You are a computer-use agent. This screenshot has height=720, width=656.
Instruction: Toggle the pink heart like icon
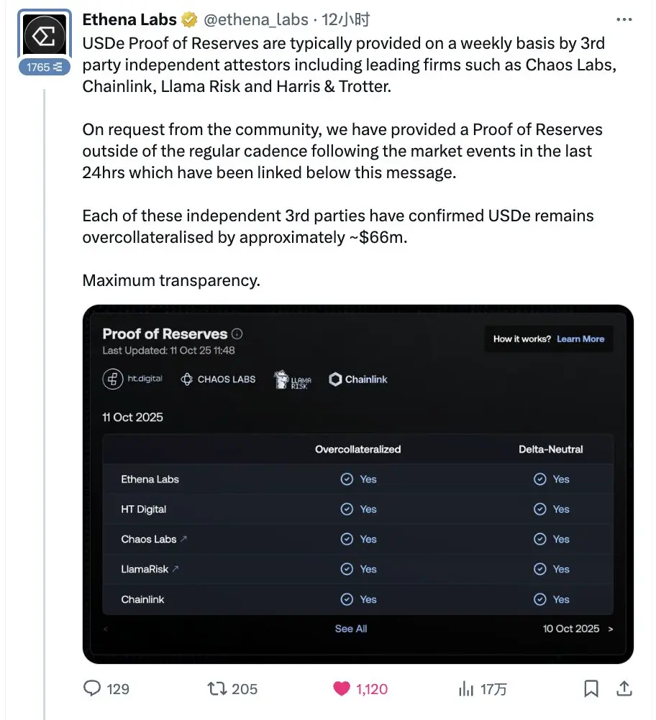coord(342,688)
